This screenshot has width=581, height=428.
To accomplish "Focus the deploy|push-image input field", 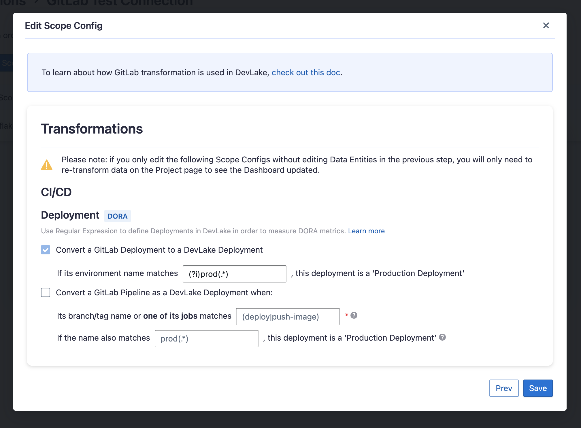I will point(288,317).
